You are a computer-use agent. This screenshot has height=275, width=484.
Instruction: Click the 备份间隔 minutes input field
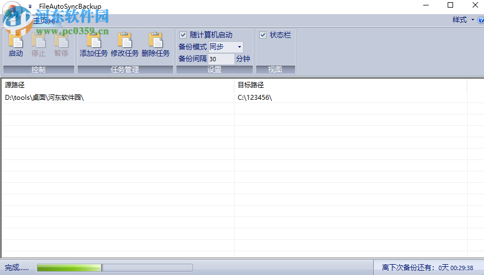(x=221, y=59)
